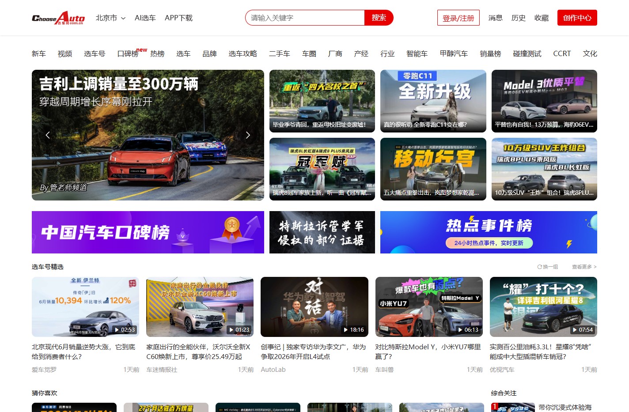Open article 对比特斯拉Model Y 小米YU7
629x412 pixels.
pyautogui.click(x=428, y=352)
